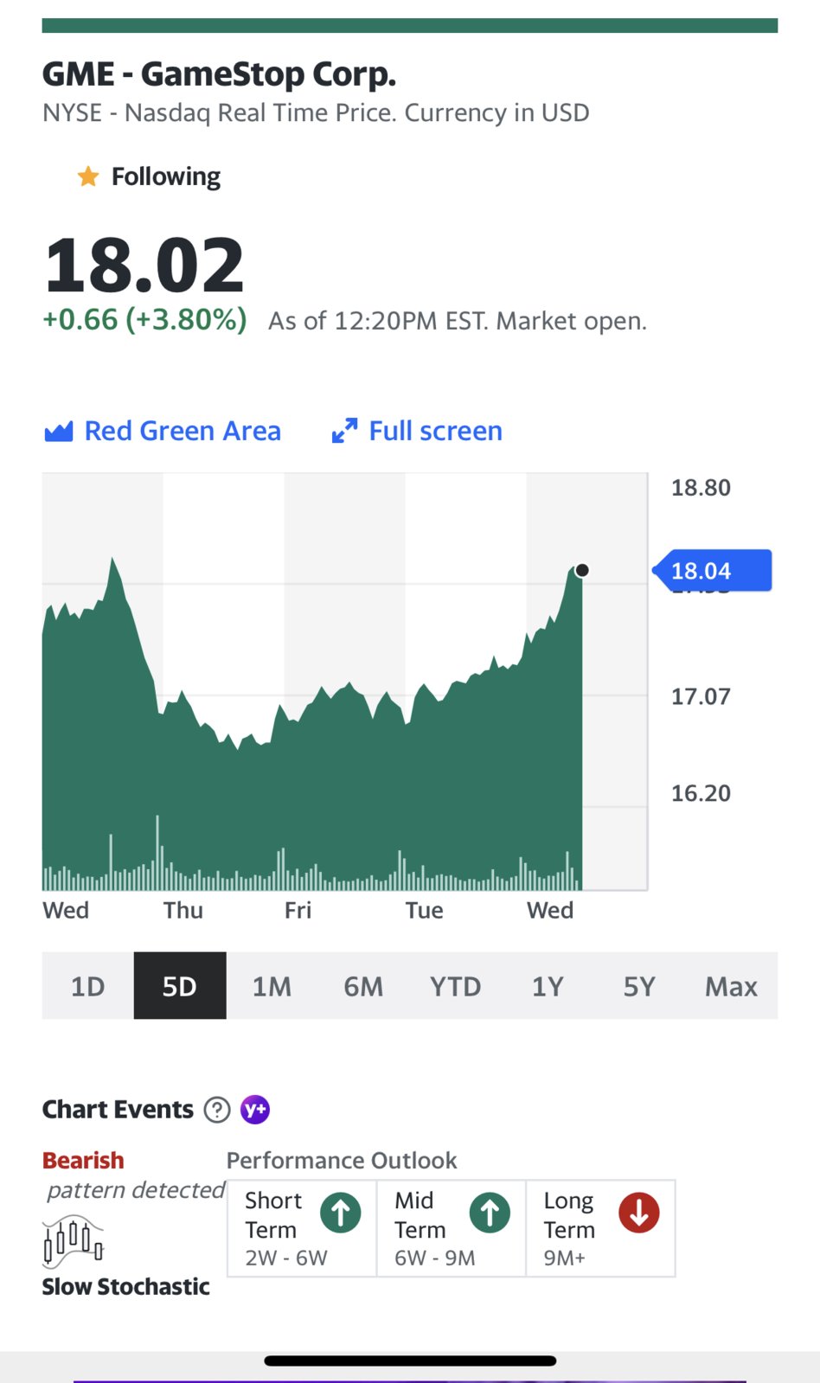This screenshot has width=820, height=1383.
Task: Tap the iOS home indicator bar
Action: click(x=410, y=1361)
